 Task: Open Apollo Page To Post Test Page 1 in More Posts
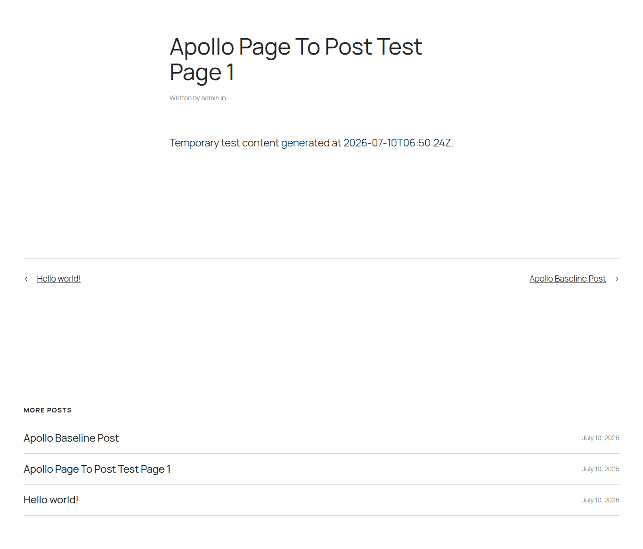coord(97,469)
